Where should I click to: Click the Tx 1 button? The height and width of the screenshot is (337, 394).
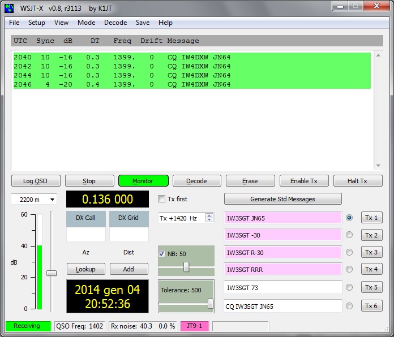click(371, 218)
